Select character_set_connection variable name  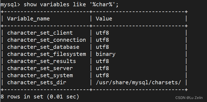(47, 40)
